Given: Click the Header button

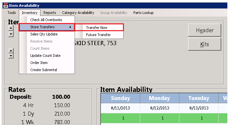Looking at the screenshot, I should point(205,30).
